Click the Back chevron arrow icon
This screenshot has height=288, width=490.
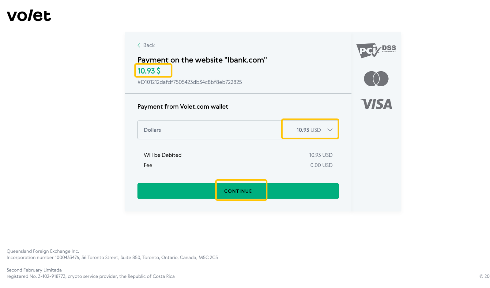tap(139, 45)
